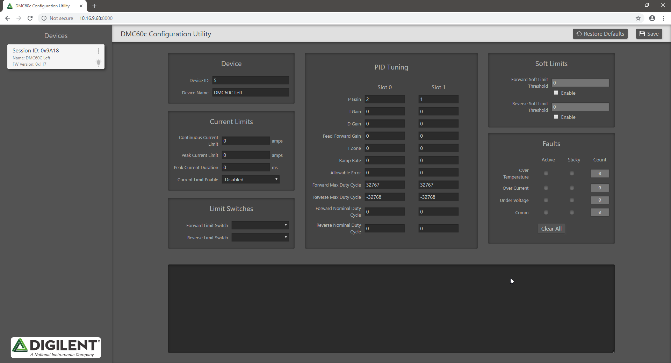Click the lightbulb identify icon on device card
Image resolution: width=671 pixels, height=363 pixels.
tap(99, 63)
